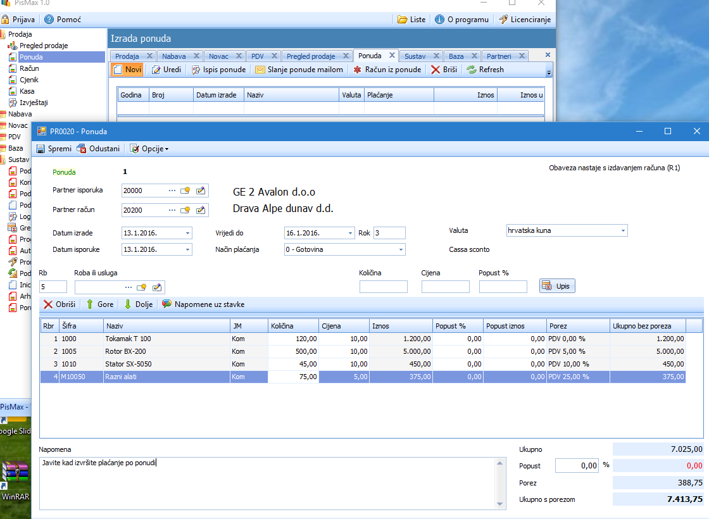Screen dimensions: 709x519
Task: Switch to the Nabava tab
Action: click(x=173, y=56)
